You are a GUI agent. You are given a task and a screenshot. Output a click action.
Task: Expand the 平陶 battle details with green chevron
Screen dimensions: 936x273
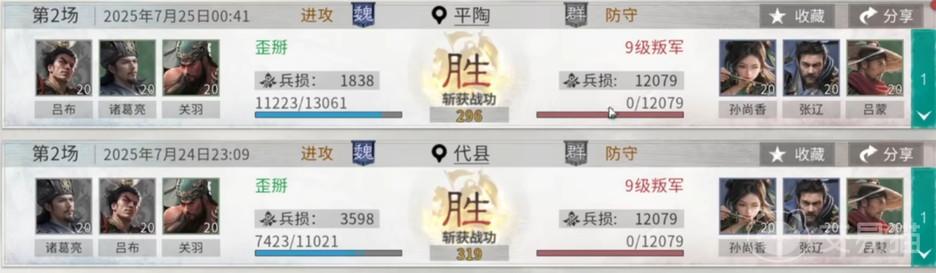[x=923, y=115]
